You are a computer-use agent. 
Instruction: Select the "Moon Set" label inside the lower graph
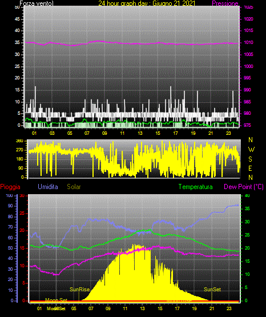[x=56, y=300]
